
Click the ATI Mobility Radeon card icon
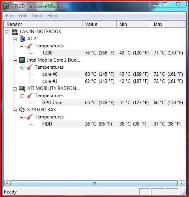22,88
